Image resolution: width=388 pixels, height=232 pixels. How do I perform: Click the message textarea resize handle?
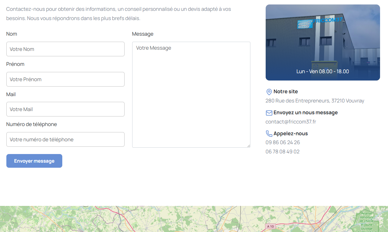(248, 145)
